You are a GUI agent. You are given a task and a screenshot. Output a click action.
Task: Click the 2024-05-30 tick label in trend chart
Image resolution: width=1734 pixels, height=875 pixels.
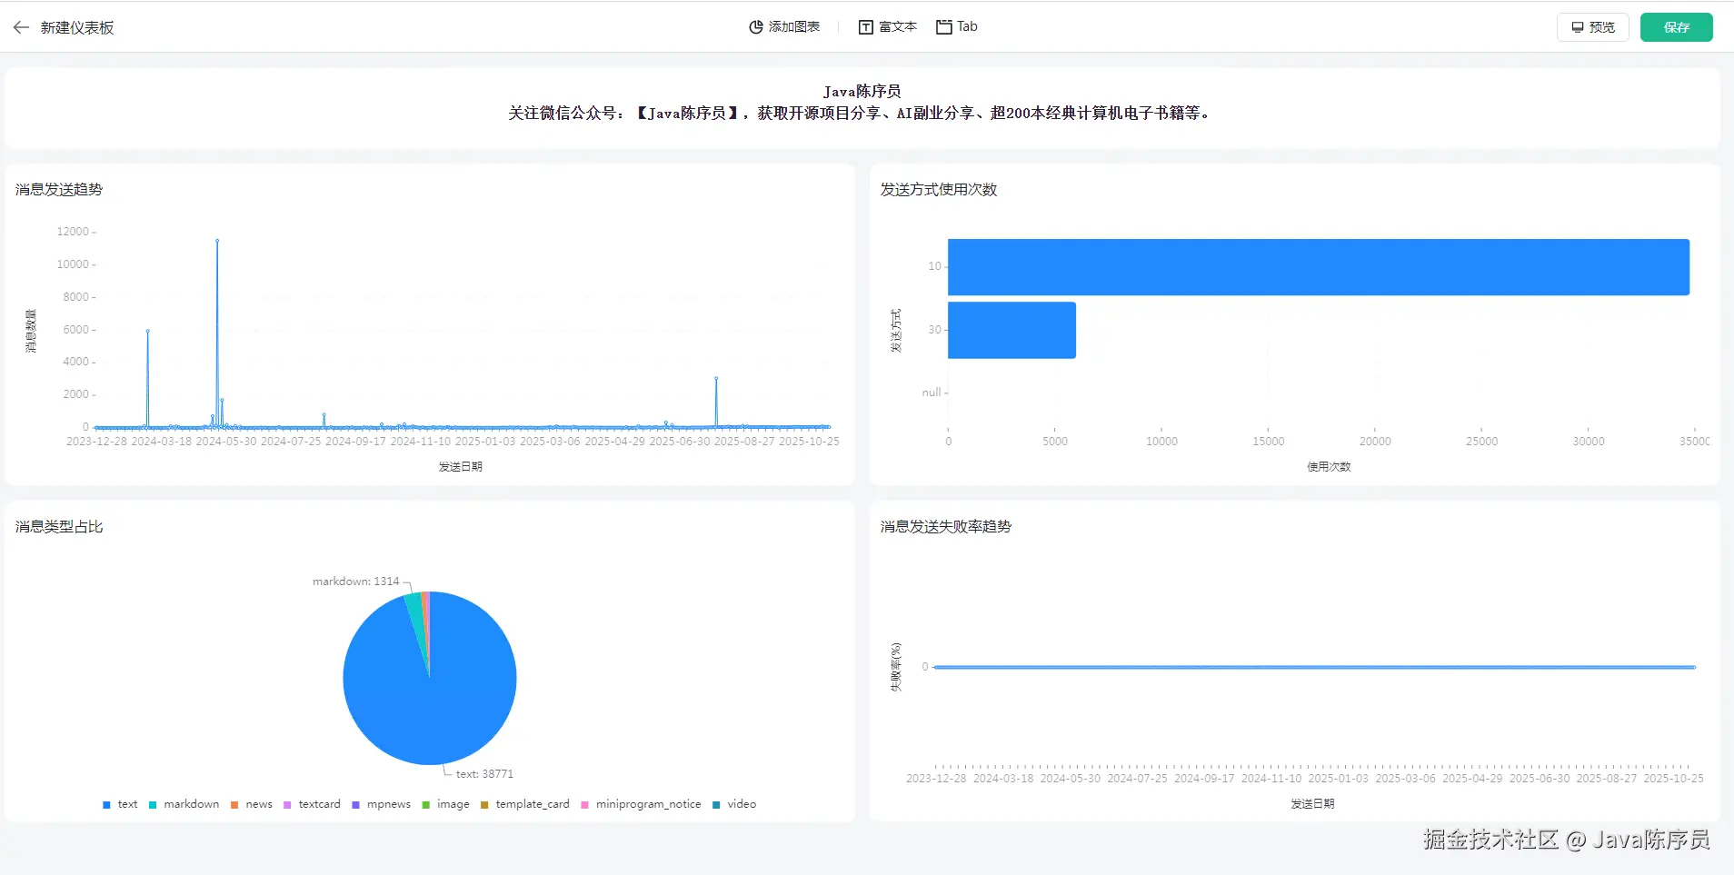pos(226,442)
